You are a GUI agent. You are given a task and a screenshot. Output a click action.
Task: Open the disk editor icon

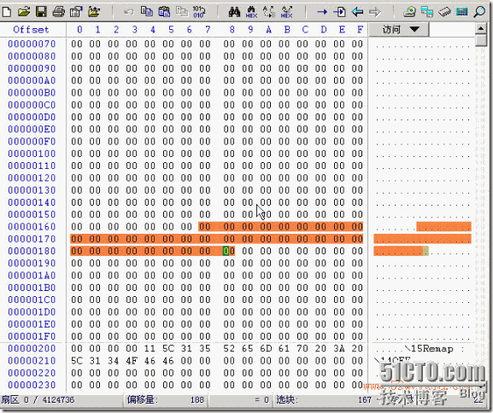point(409,12)
